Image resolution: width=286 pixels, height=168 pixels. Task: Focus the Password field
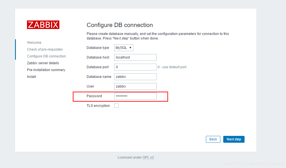(135, 96)
